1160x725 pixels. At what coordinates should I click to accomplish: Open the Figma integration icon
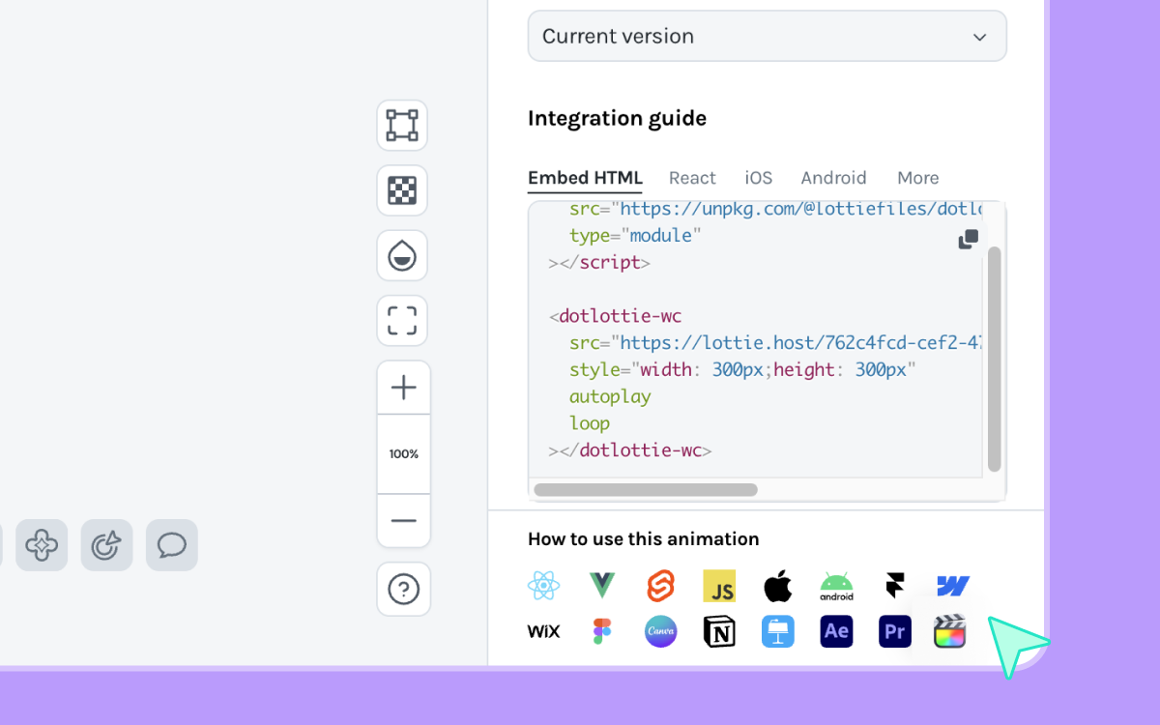(x=602, y=632)
